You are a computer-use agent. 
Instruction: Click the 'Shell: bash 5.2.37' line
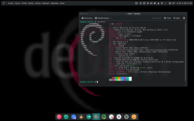tap(118, 38)
